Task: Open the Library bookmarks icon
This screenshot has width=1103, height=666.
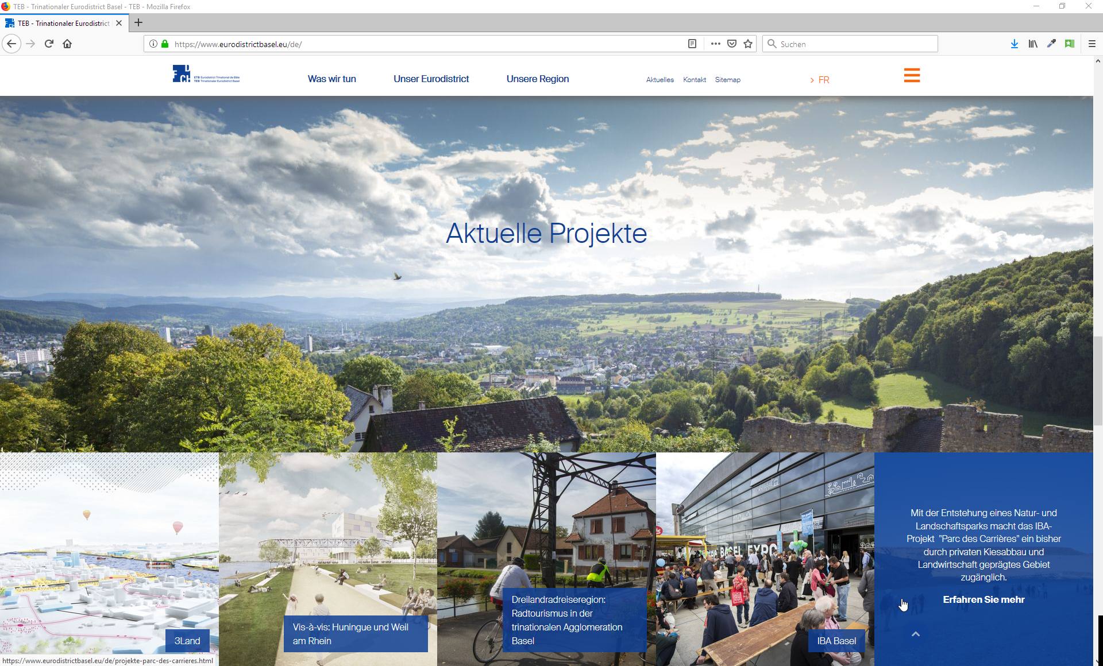Action: [x=1033, y=44]
